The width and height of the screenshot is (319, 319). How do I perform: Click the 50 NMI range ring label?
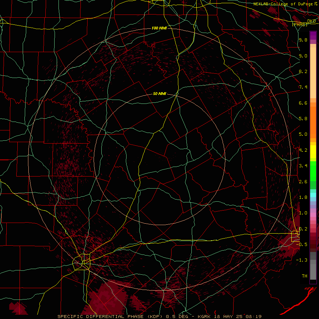159,94
